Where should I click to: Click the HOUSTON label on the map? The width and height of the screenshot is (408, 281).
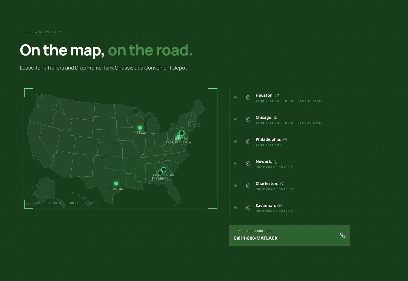coord(116,189)
